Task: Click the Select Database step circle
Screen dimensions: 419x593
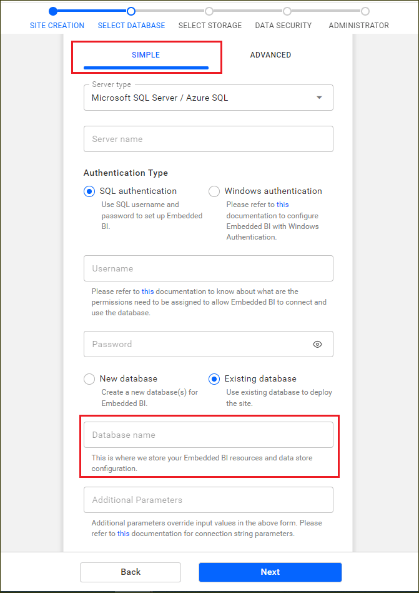Action: click(x=131, y=11)
